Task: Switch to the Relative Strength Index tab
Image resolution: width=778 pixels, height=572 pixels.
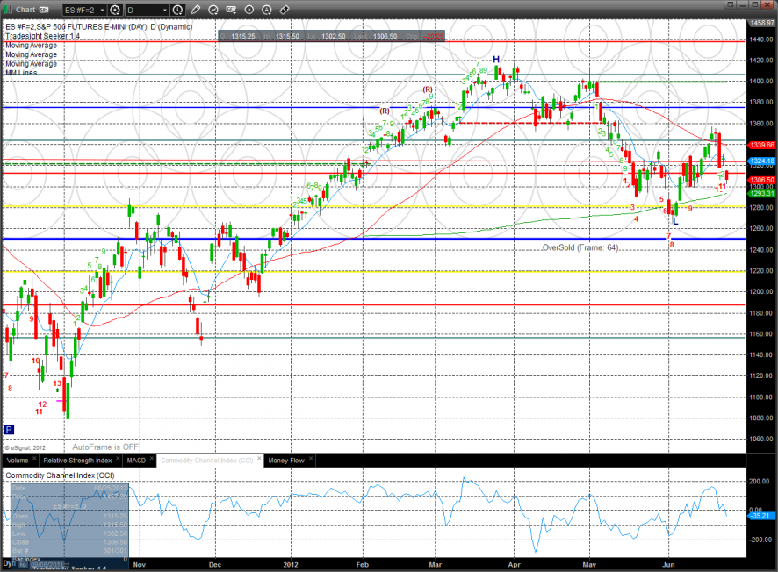Action: (x=75, y=460)
